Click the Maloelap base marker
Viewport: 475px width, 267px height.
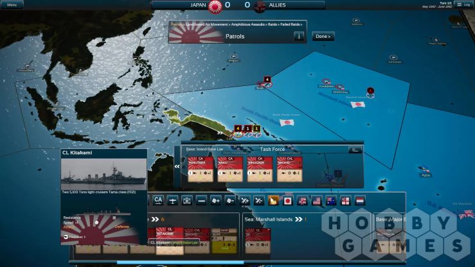click(x=339, y=87)
